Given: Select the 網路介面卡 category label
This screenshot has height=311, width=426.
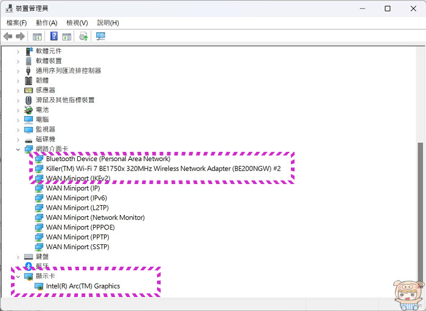Looking at the screenshot, I should [x=52, y=149].
